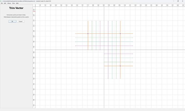185x111 pixels.
Task: Click the lower-right blue intersection point
Action: (120, 66)
